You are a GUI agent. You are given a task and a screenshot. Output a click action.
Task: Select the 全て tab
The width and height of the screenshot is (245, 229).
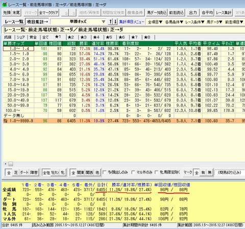tap(45, 37)
